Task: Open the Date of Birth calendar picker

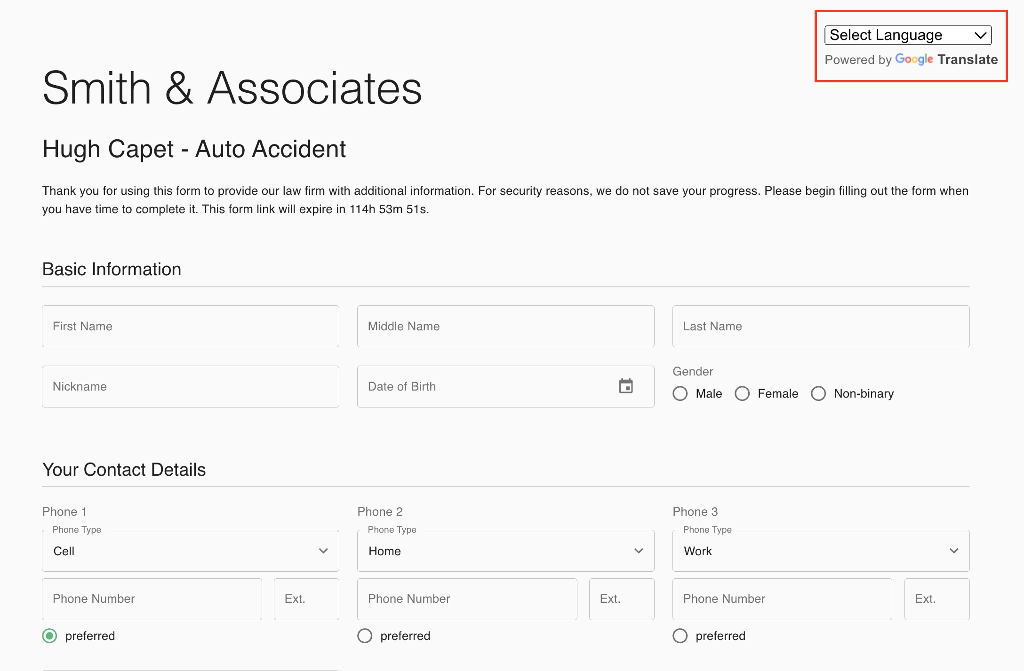Action: [625, 386]
